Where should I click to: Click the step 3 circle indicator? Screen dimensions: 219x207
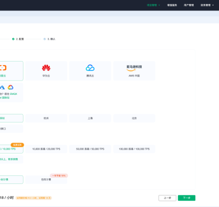tap(44, 39)
